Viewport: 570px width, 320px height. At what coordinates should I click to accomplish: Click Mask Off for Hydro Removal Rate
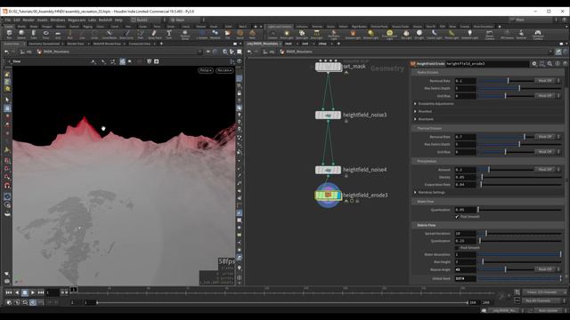[x=545, y=81]
